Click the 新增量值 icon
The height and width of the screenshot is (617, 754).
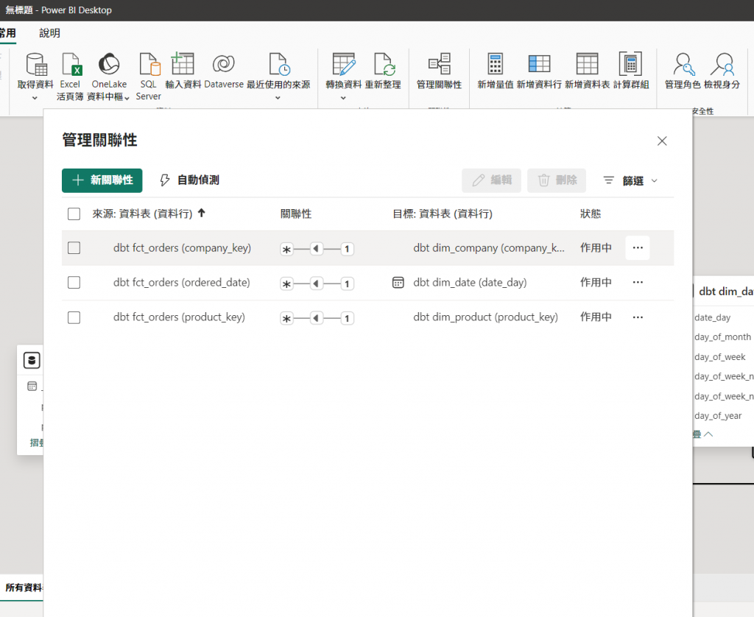point(496,65)
